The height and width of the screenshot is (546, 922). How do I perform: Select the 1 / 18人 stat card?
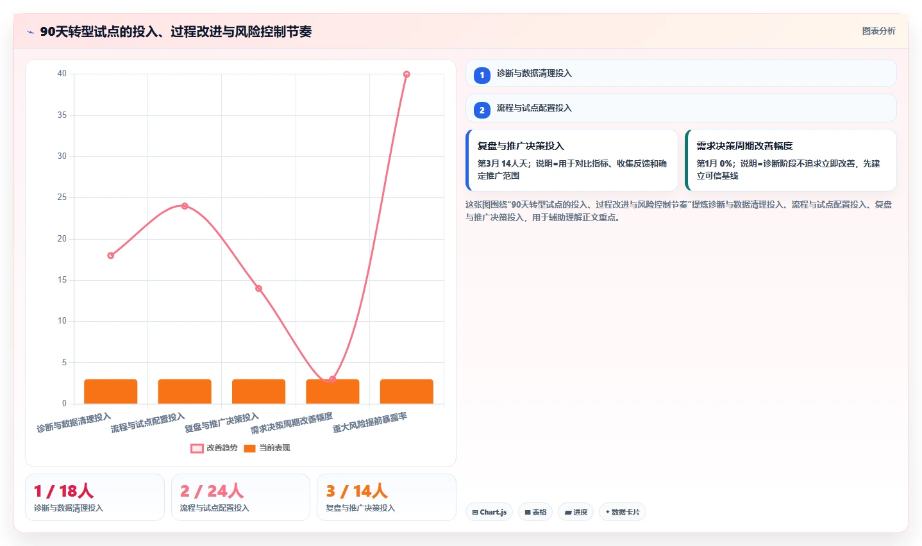tap(95, 497)
